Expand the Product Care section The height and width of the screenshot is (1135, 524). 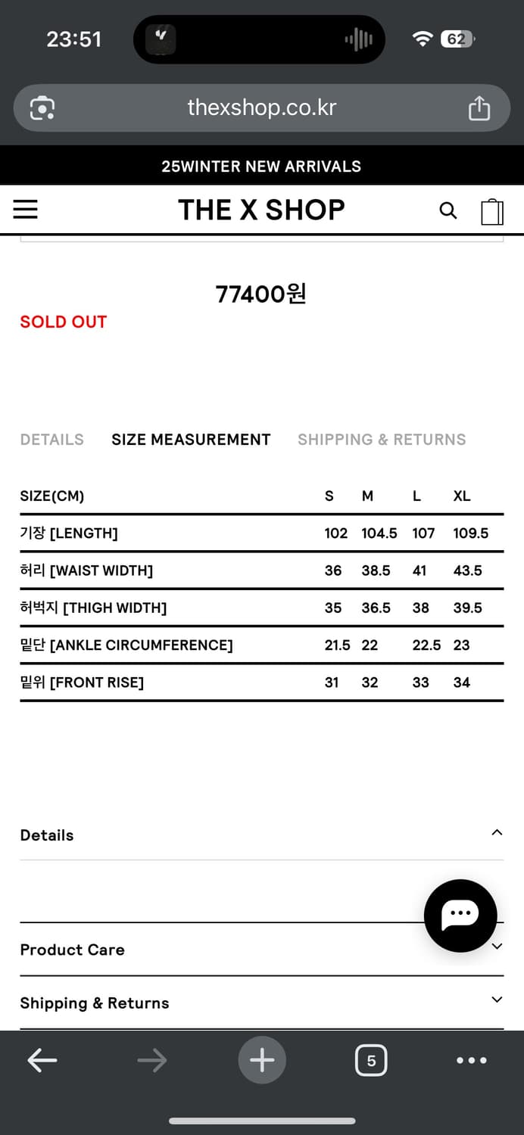pyautogui.click(x=72, y=950)
